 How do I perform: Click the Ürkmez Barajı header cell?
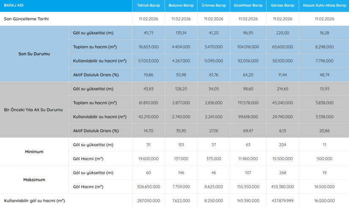(213, 5)
